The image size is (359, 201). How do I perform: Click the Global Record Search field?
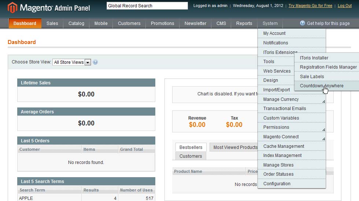point(147,6)
